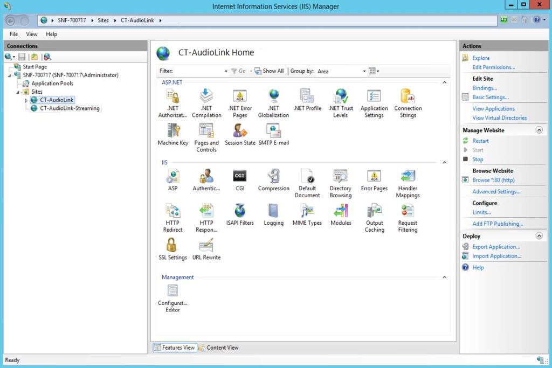Image resolution: width=552 pixels, height=368 pixels.
Task: Open the Modules feature
Action: 341,214
